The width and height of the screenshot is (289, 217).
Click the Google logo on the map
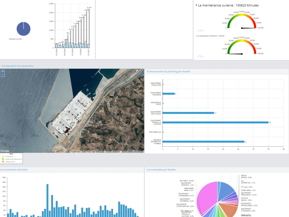click(5, 150)
